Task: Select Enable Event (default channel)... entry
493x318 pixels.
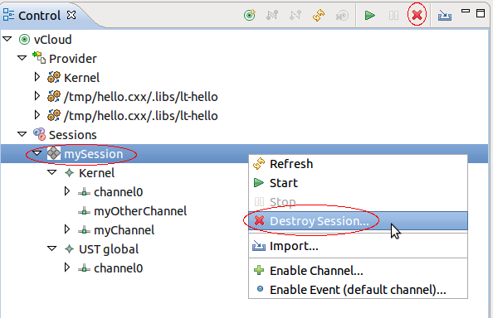Action: coord(358,290)
